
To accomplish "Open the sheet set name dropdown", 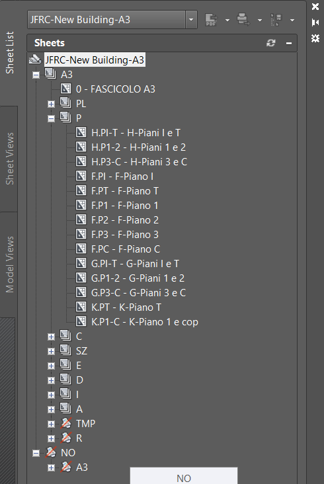I will [191, 20].
